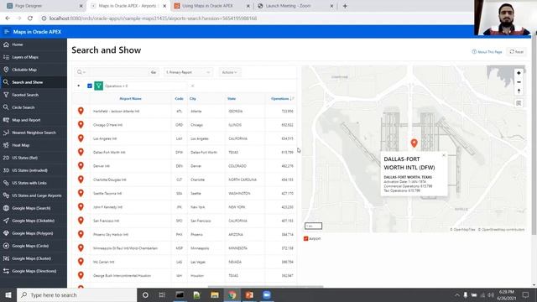
Task: Open Nearest Neighbor Search sidebar entry
Action: 34,133
